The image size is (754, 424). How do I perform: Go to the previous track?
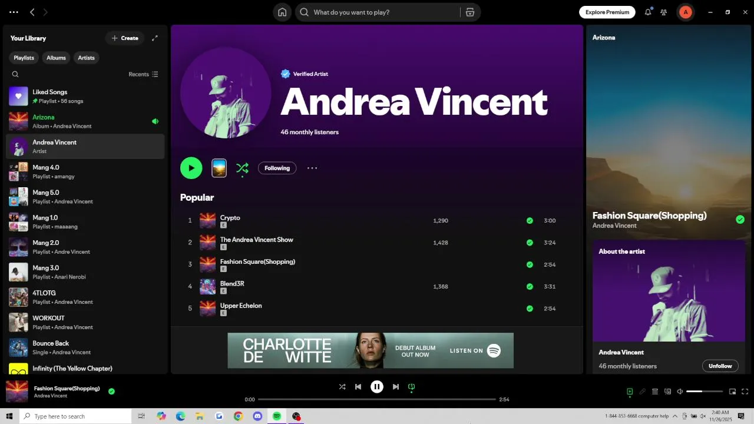358,387
